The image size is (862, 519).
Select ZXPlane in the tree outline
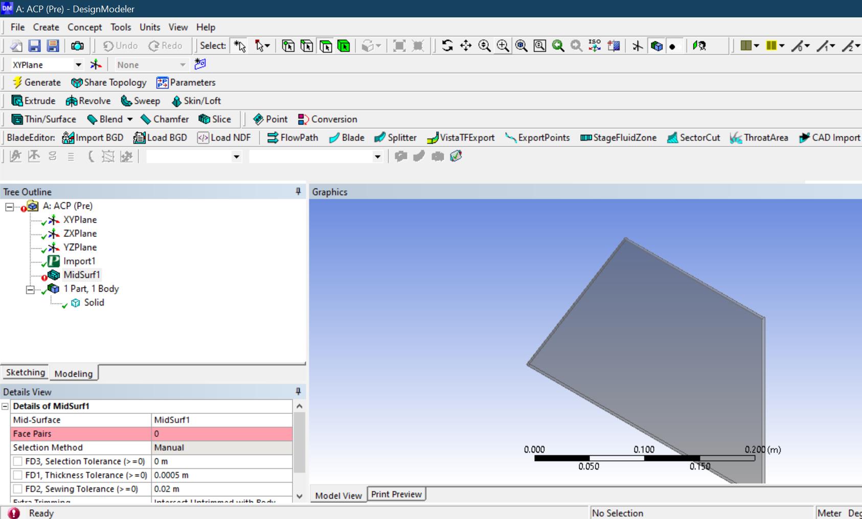80,233
